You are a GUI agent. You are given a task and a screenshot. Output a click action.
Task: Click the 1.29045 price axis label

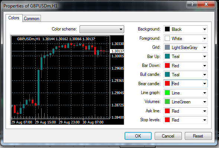pyautogui.click(x=117, y=93)
